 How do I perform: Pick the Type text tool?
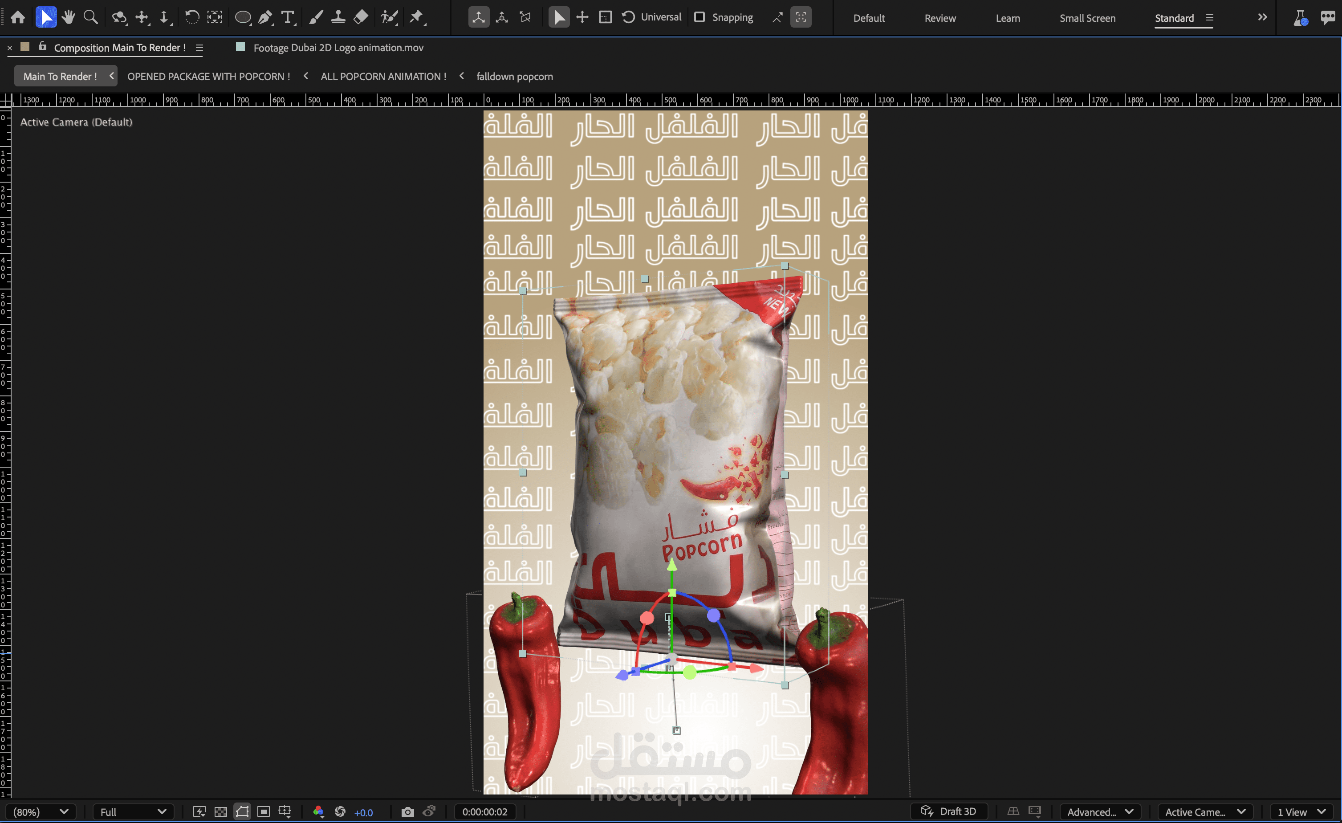pyautogui.click(x=288, y=17)
